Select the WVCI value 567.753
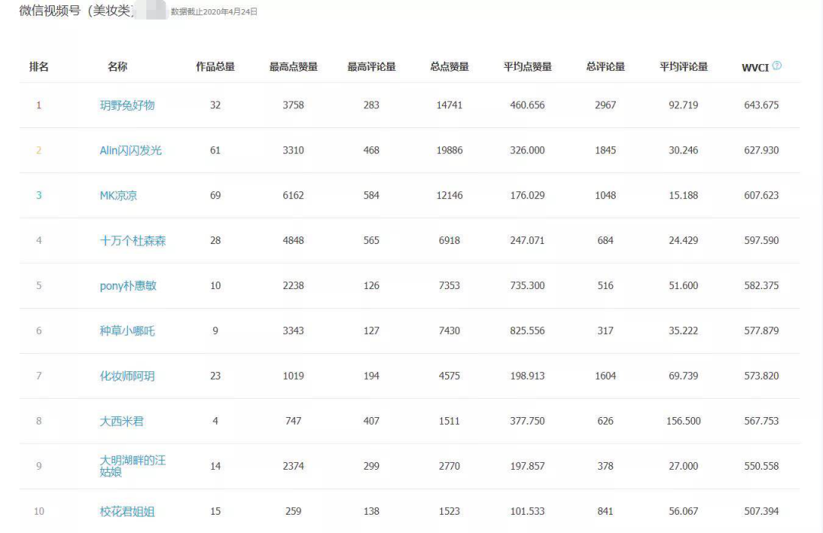The image size is (823, 533). (761, 421)
